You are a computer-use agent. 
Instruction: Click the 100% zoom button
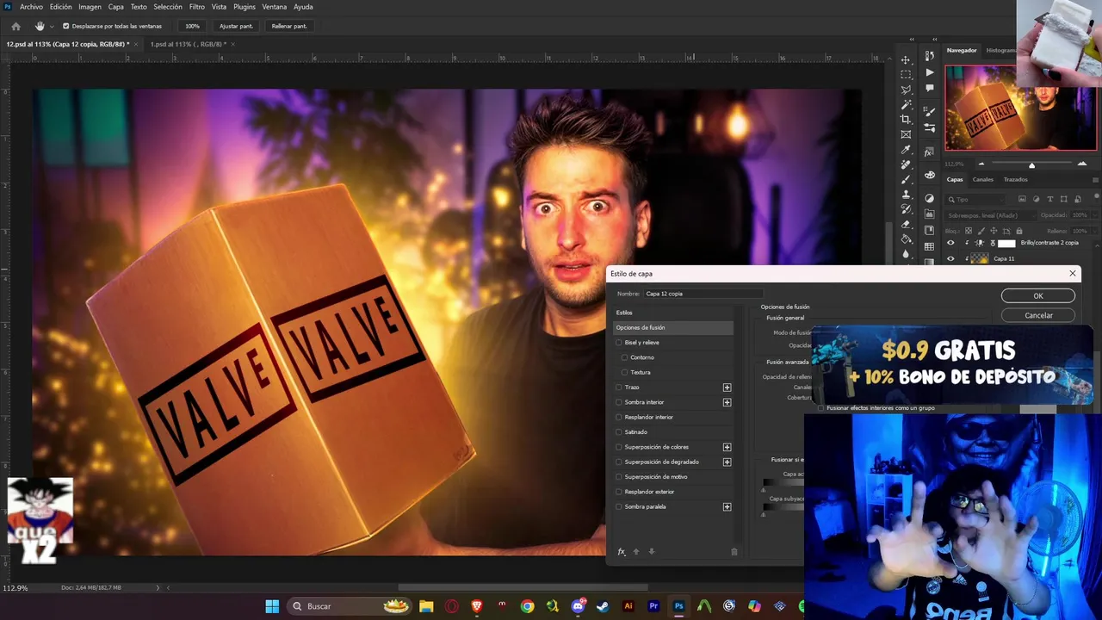click(x=192, y=26)
